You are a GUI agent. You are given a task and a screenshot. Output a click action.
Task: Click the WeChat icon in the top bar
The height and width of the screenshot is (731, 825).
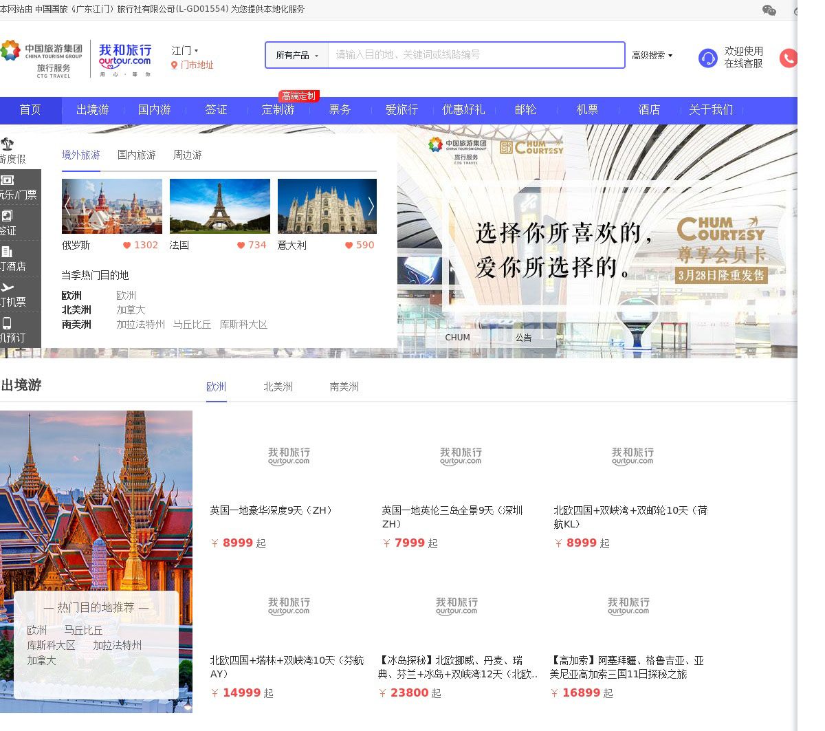click(769, 10)
